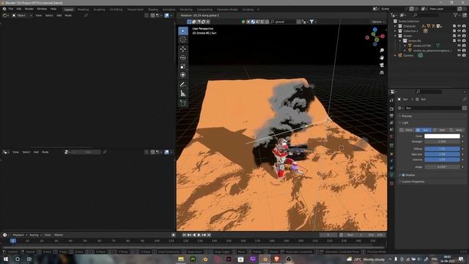Select the Select Box tool in viewport toolbar

click(183, 31)
